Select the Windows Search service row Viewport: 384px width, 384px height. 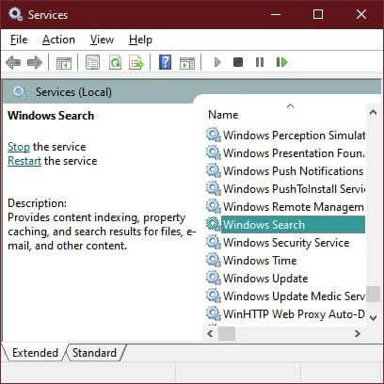tap(285, 225)
